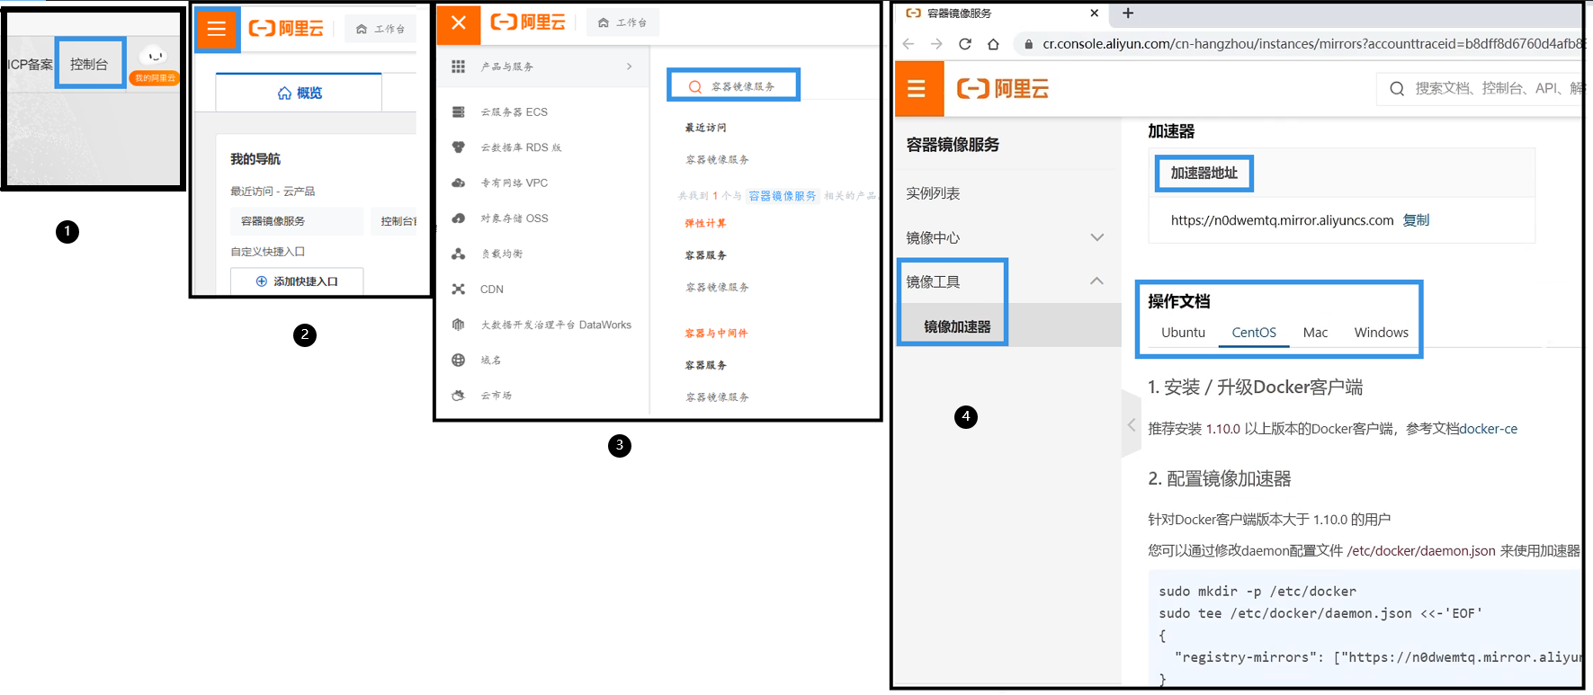The width and height of the screenshot is (1593, 695).
Task: Open 对象存储 OSS entry
Action: click(514, 218)
